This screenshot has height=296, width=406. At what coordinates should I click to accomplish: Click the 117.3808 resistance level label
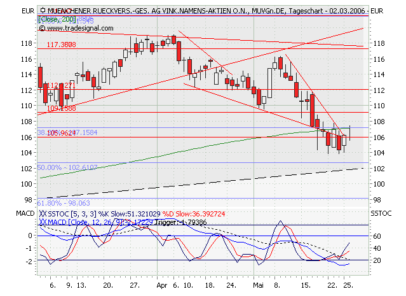point(62,45)
